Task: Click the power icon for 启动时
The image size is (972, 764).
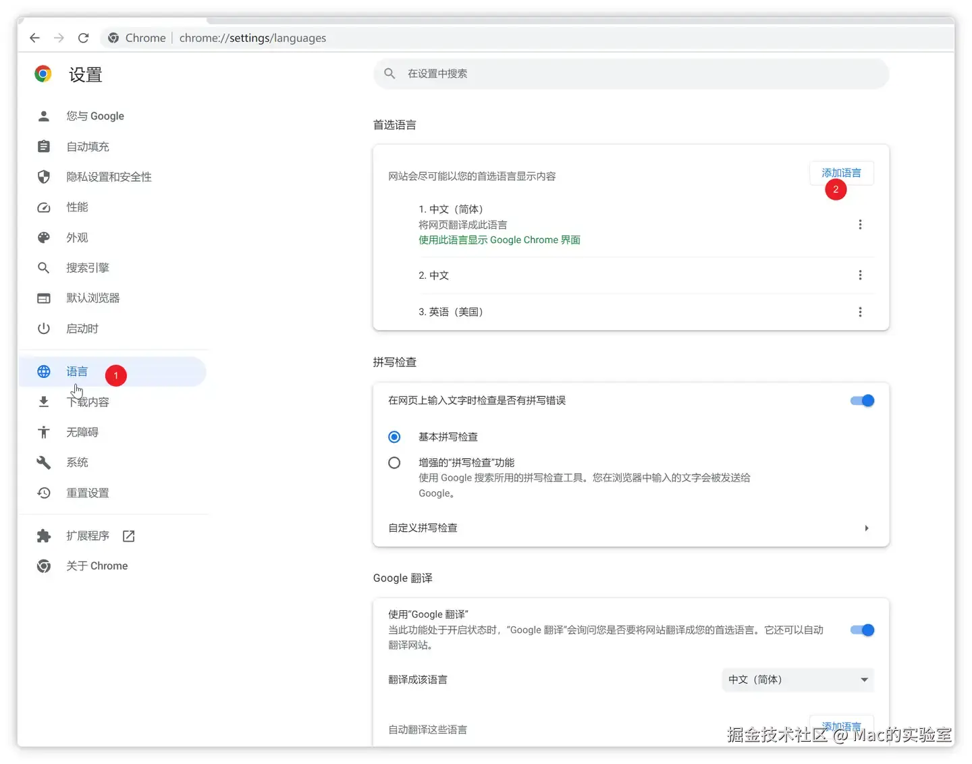Action: (44, 329)
